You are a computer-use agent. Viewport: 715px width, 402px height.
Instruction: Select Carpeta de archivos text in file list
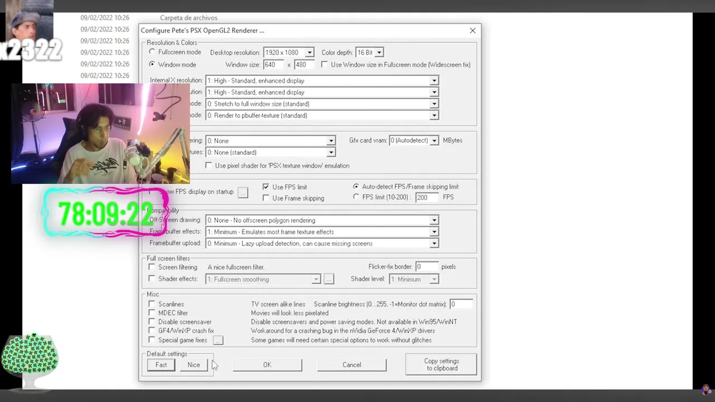click(x=189, y=18)
